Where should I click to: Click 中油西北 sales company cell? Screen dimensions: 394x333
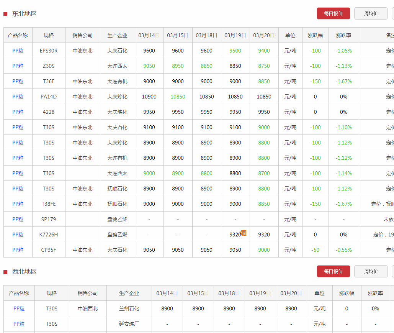click(88, 308)
